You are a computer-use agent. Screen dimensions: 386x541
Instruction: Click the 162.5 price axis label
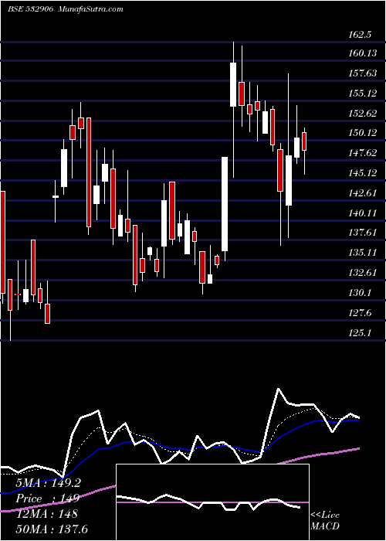point(359,35)
